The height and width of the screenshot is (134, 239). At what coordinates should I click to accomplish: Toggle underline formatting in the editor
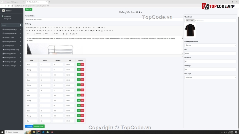(32, 31)
